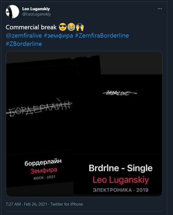Click the tears of joy emoji

click(x=71, y=27)
